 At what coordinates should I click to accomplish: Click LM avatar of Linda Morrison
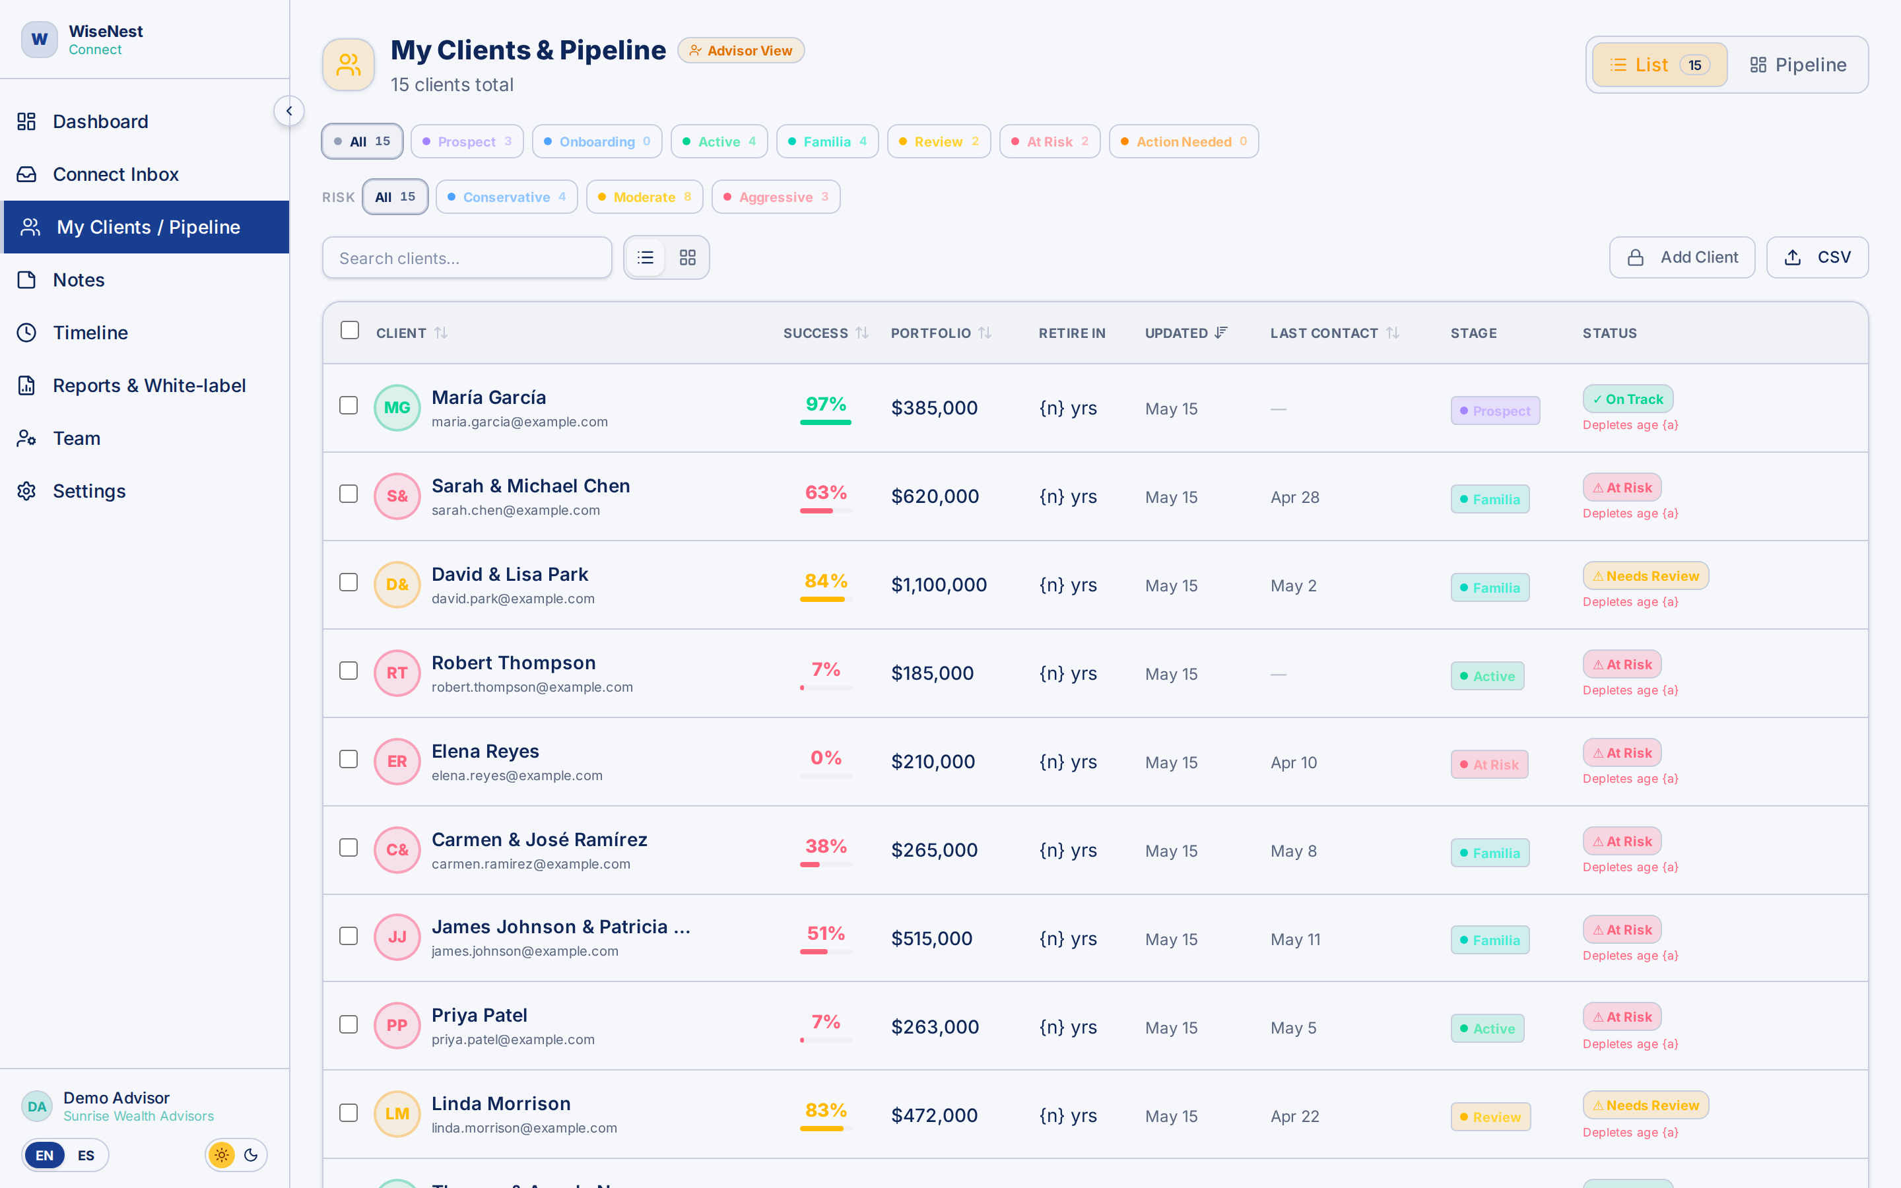coord(397,1114)
